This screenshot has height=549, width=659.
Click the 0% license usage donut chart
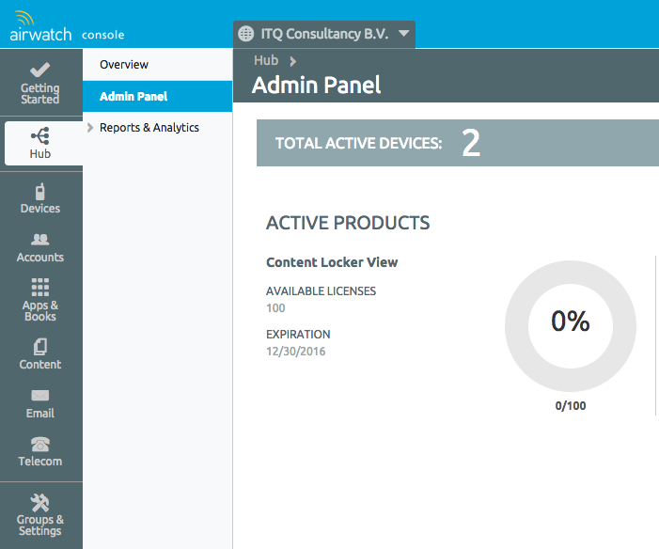[570, 323]
